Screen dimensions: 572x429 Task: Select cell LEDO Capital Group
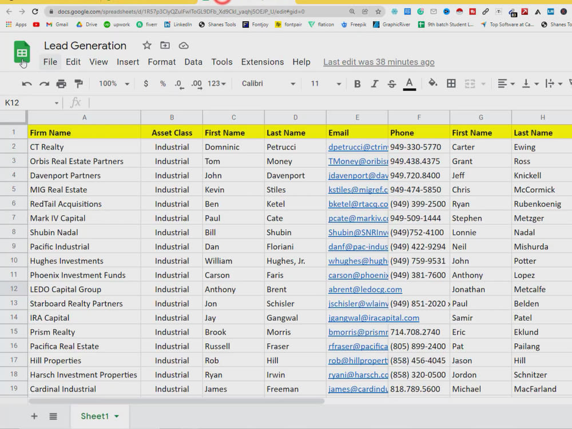(x=84, y=289)
